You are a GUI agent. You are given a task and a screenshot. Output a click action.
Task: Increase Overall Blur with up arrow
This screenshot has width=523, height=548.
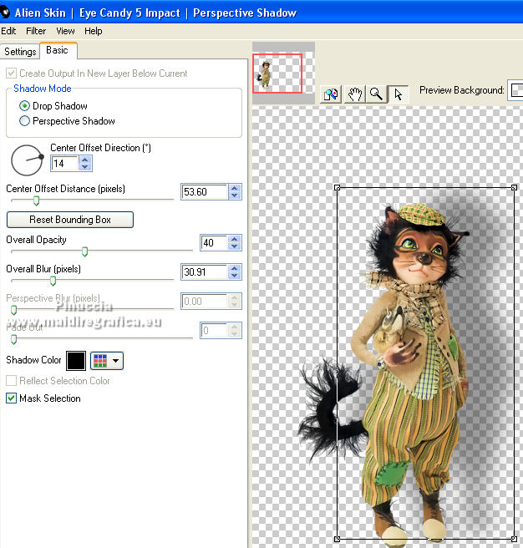coord(235,268)
